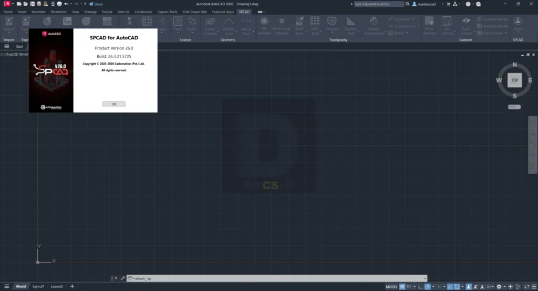
Task: Select the Kobi Swept Path tab
Action: tap(194, 12)
